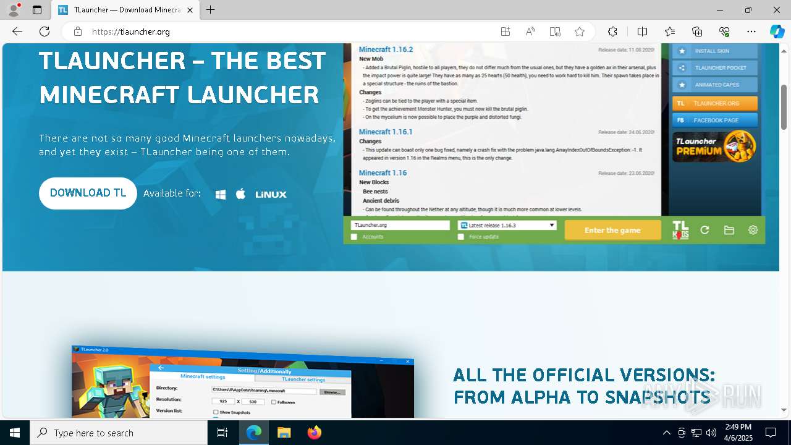The image size is (791, 445).
Task: Select the Apple macOS platform icon
Action: [x=241, y=194]
